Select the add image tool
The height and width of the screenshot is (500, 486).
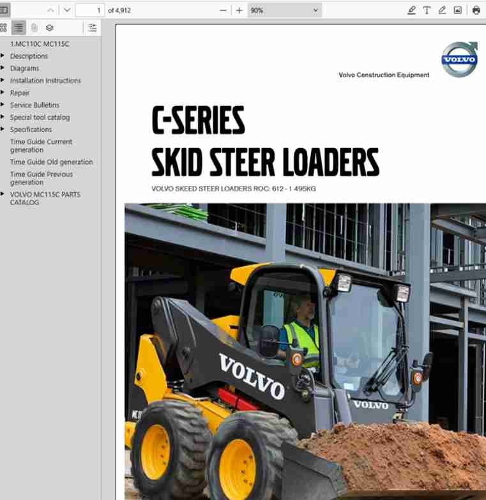(458, 10)
